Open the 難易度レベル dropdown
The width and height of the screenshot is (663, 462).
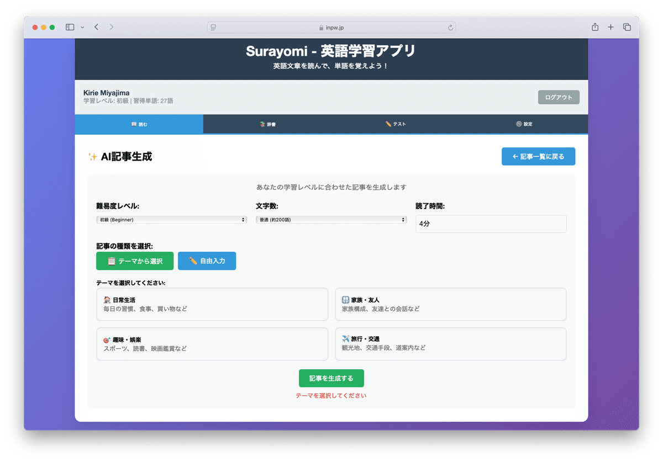pyautogui.click(x=171, y=219)
